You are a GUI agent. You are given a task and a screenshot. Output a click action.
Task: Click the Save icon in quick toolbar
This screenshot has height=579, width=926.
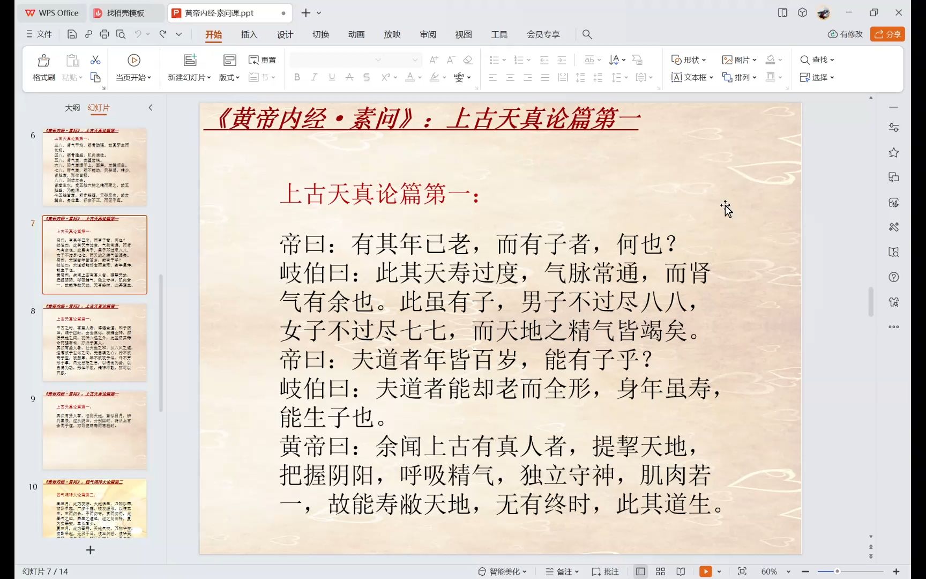click(72, 34)
